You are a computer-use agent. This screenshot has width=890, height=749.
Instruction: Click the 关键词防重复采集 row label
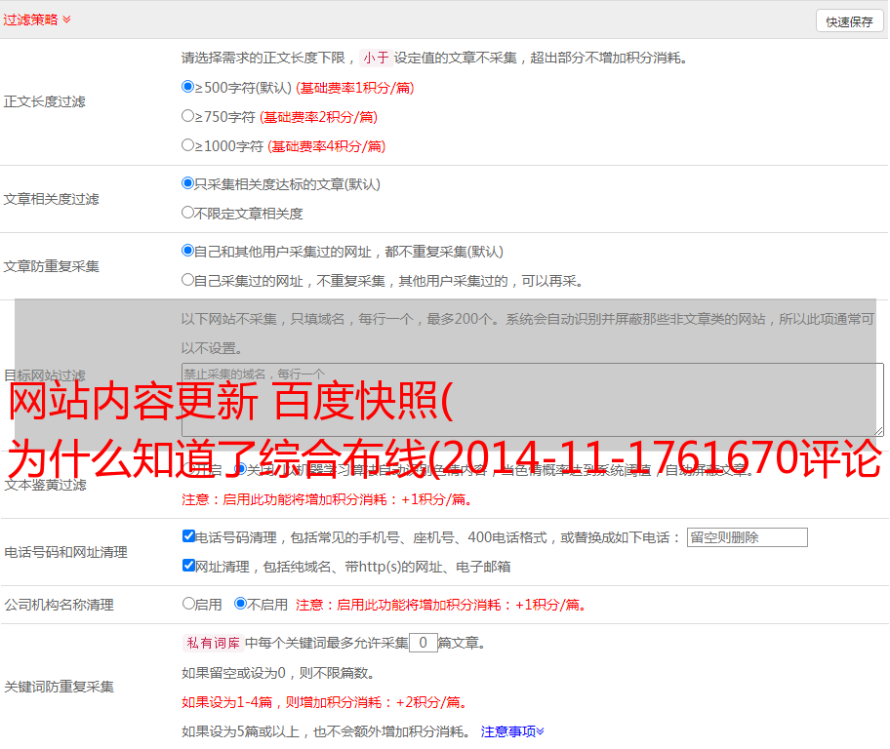(59, 687)
